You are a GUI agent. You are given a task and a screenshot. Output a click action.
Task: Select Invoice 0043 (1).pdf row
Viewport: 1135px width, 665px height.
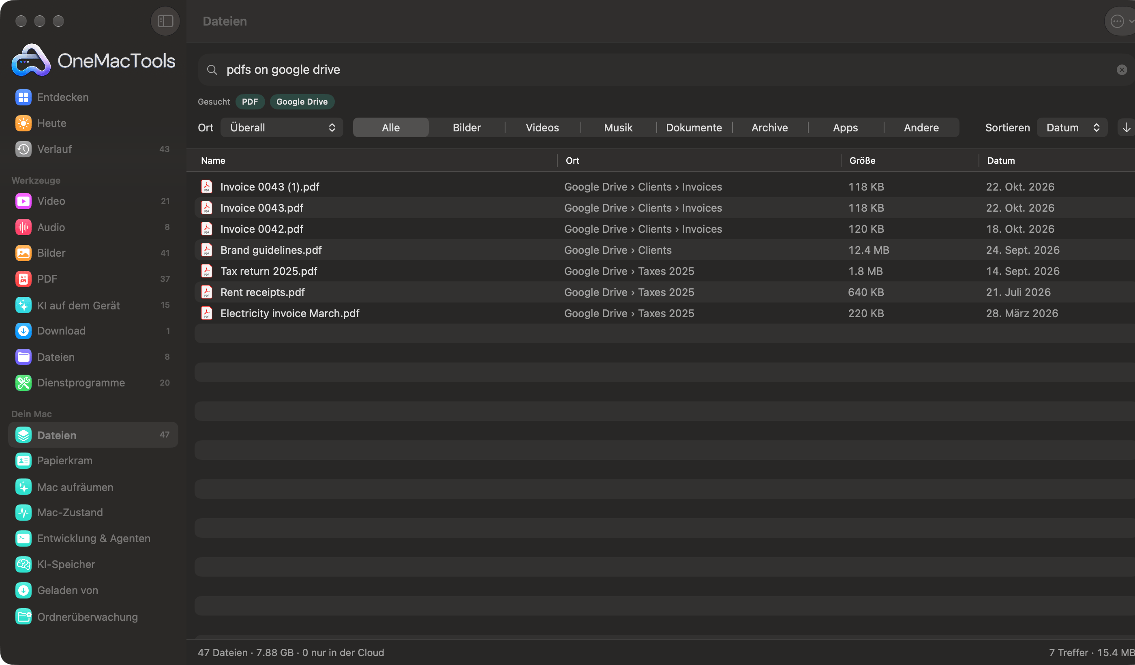[x=665, y=187]
